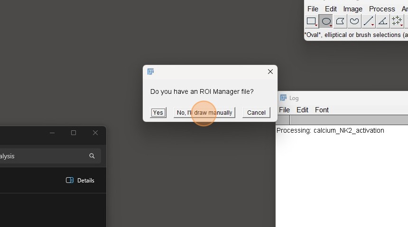
Task: Select the Angle tool
Action: point(382,21)
